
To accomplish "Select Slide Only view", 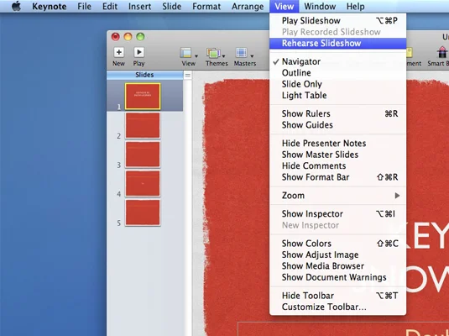I will pyautogui.click(x=338, y=84).
